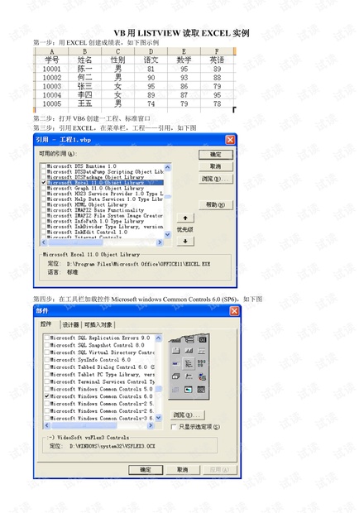The width and height of the screenshot is (364, 513).
Task: Click 帮助(H) in the 引用 dialog
Action: (216, 205)
